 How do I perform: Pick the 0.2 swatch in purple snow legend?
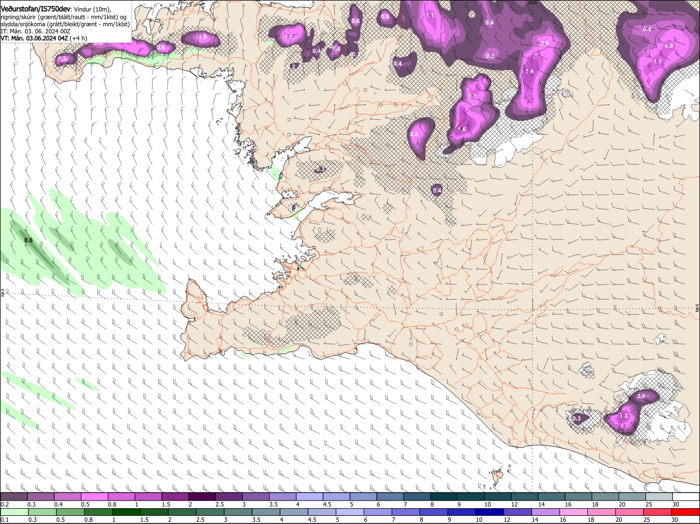coord(14,496)
